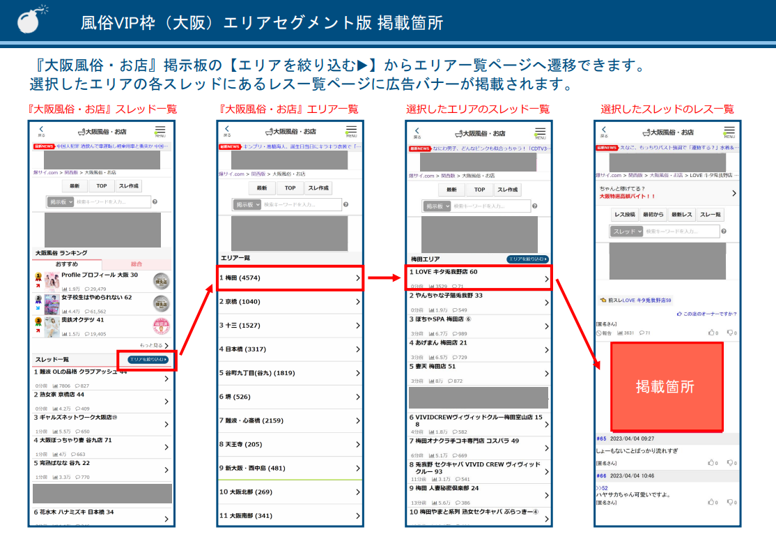Open ちゃんと稼げてる？ banner chevron
Screen dimensions: 776x548
point(734,193)
